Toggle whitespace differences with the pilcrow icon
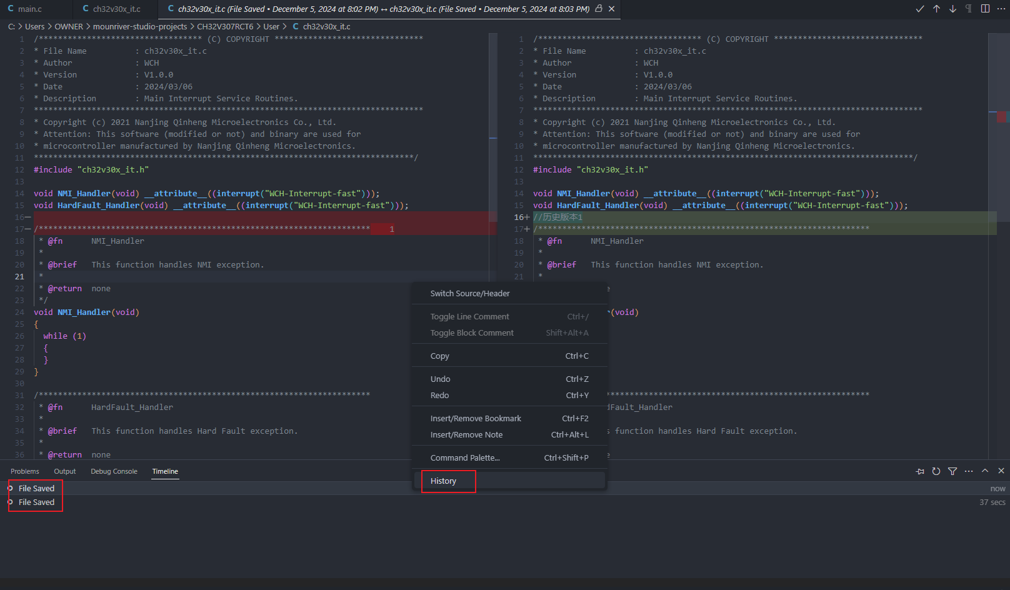1010x590 pixels. [968, 9]
